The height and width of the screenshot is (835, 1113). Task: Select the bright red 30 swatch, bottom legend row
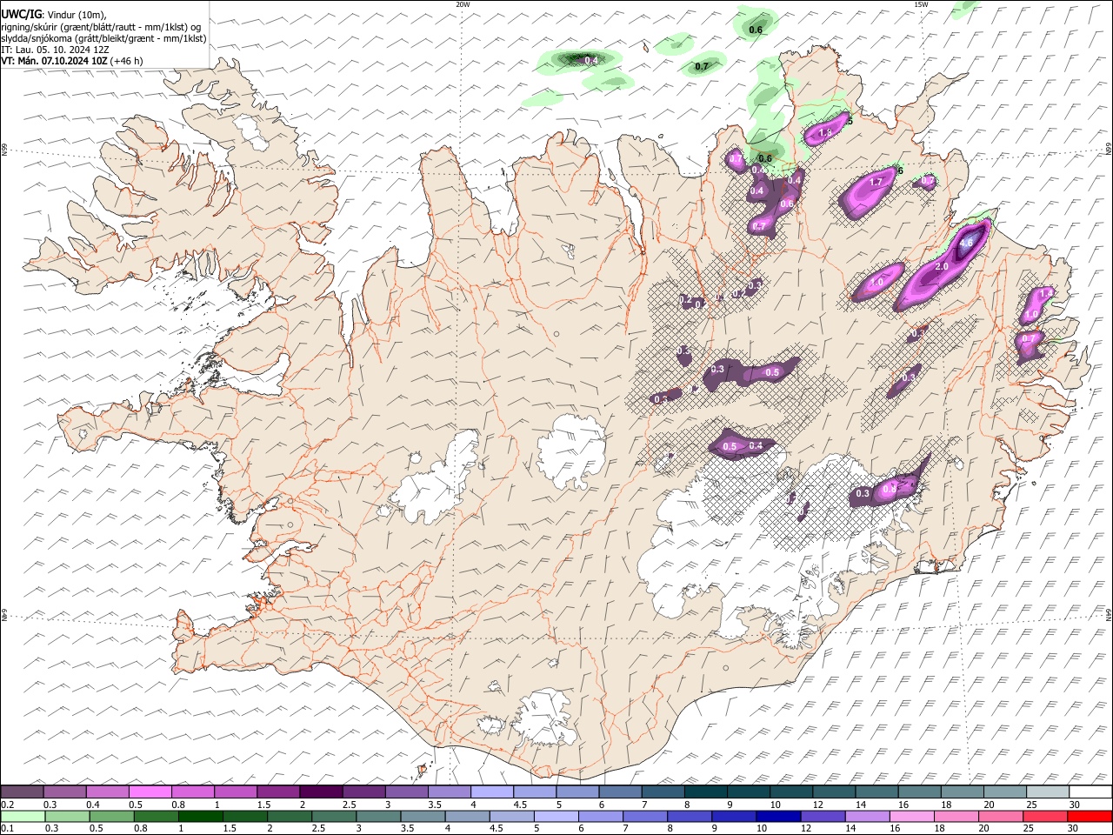[1090, 816]
